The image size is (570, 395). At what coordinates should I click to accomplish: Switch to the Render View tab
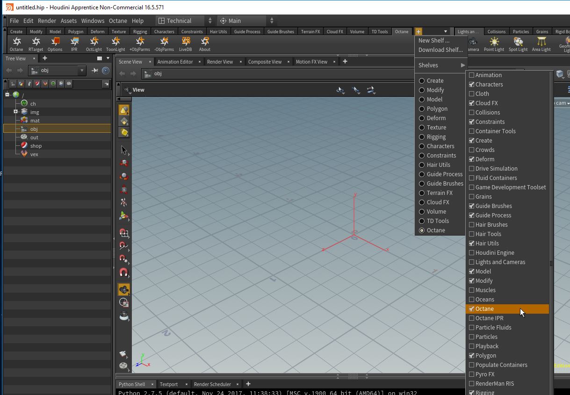pos(220,62)
